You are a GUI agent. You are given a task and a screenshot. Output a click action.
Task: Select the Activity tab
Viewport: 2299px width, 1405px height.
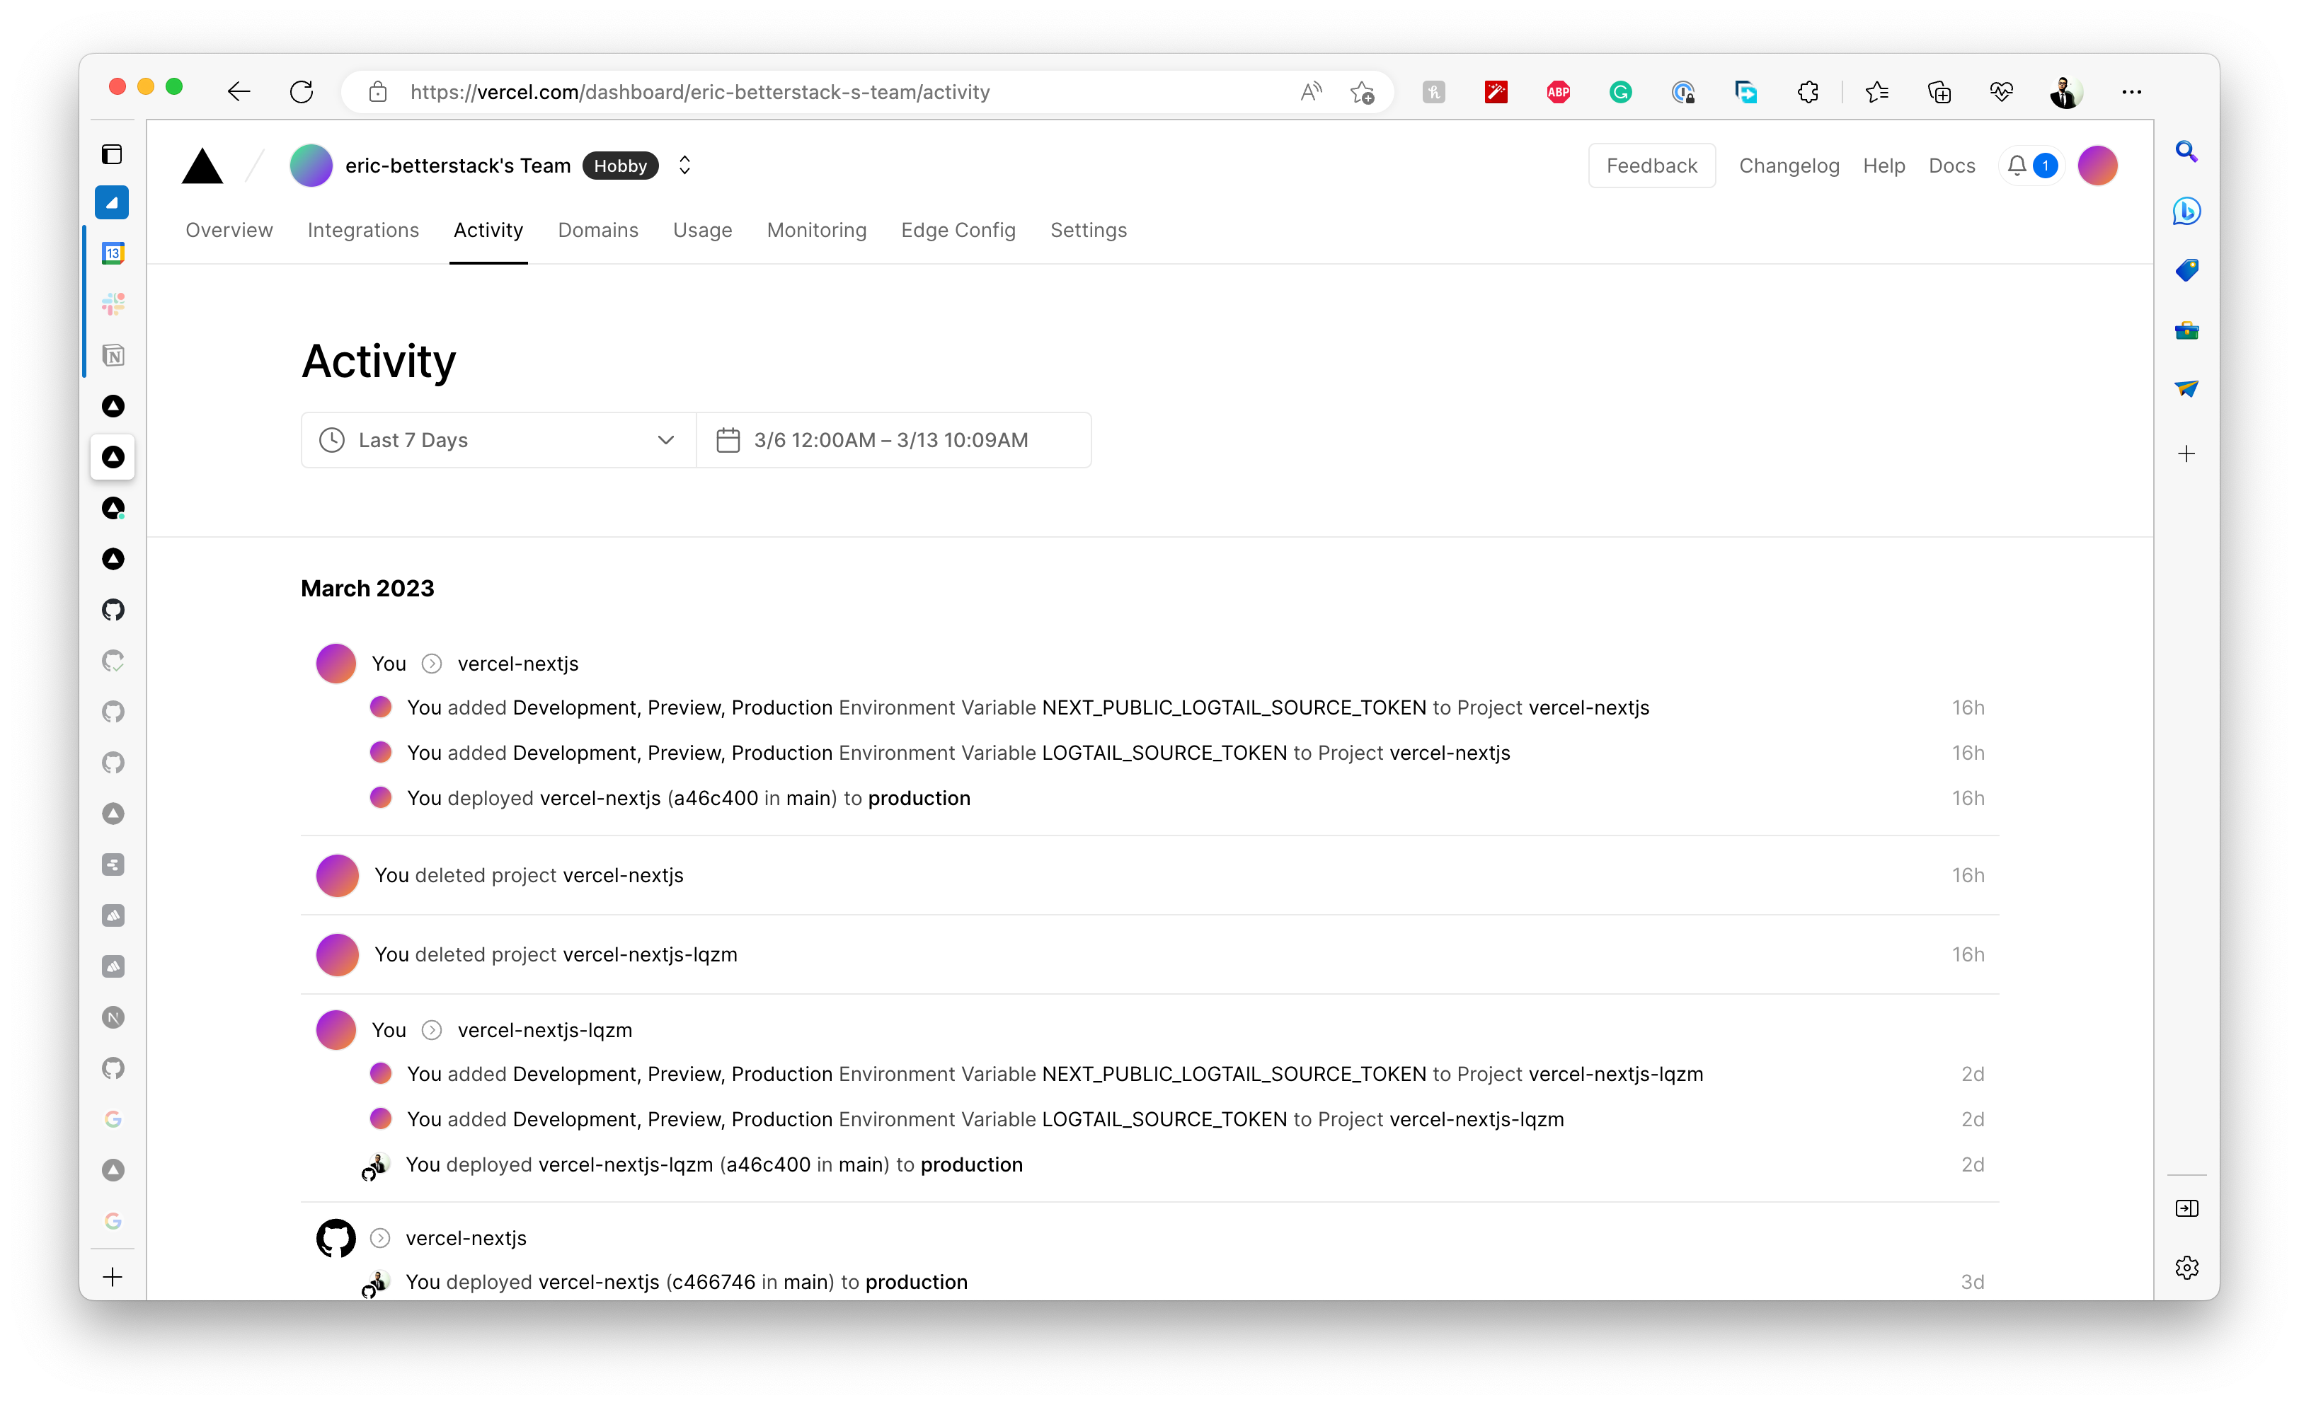pos(488,231)
